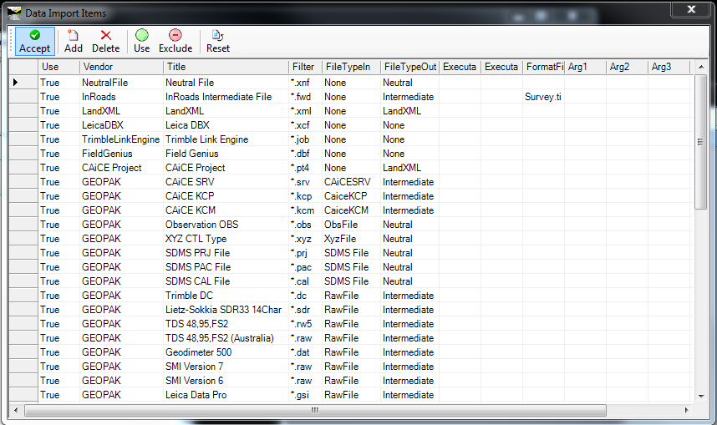Click the SDMS PRJ File title cell
Screen dimensions: 717x425
(226, 252)
